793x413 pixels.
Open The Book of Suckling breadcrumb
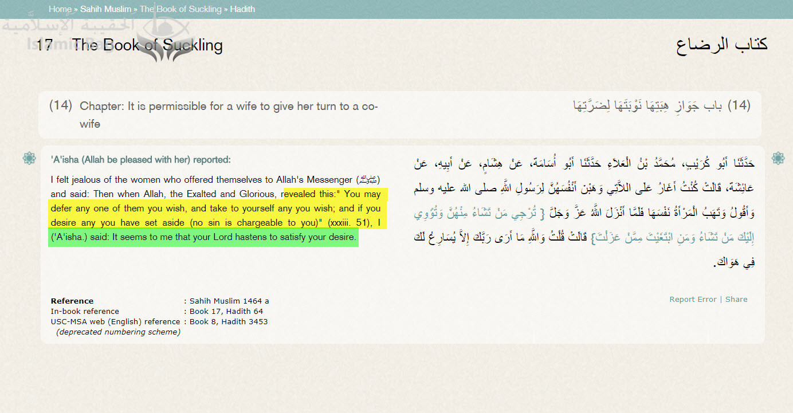(x=180, y=9)
